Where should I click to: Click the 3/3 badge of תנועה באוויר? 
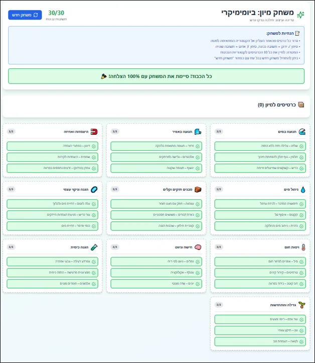coord(115,132)
